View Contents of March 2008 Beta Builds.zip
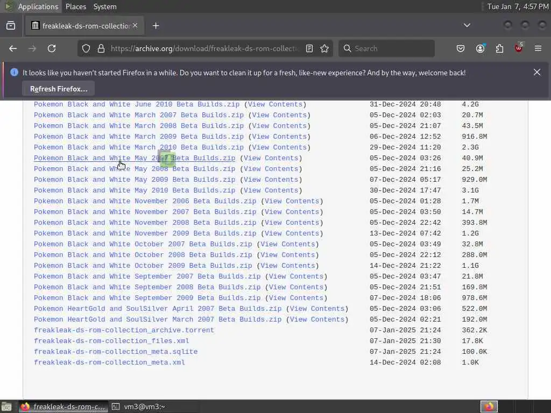 click(x=279, y=126)
